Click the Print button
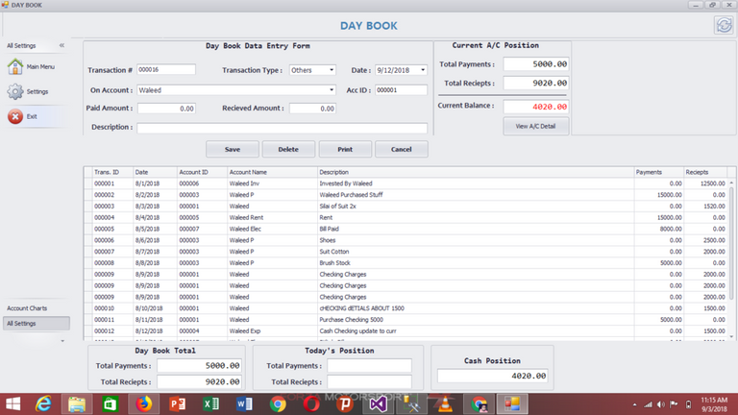 tap(345, 150)
